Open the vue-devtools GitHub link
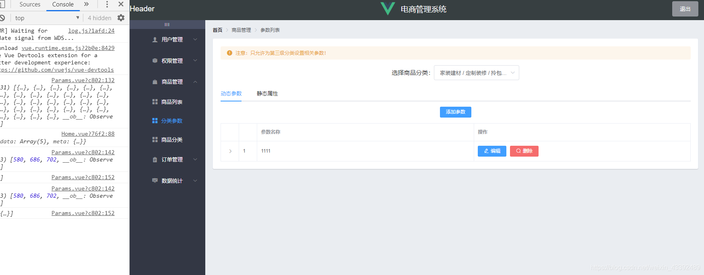The width and height of the screenshot is (704, 275). click(x=57, y=70)
